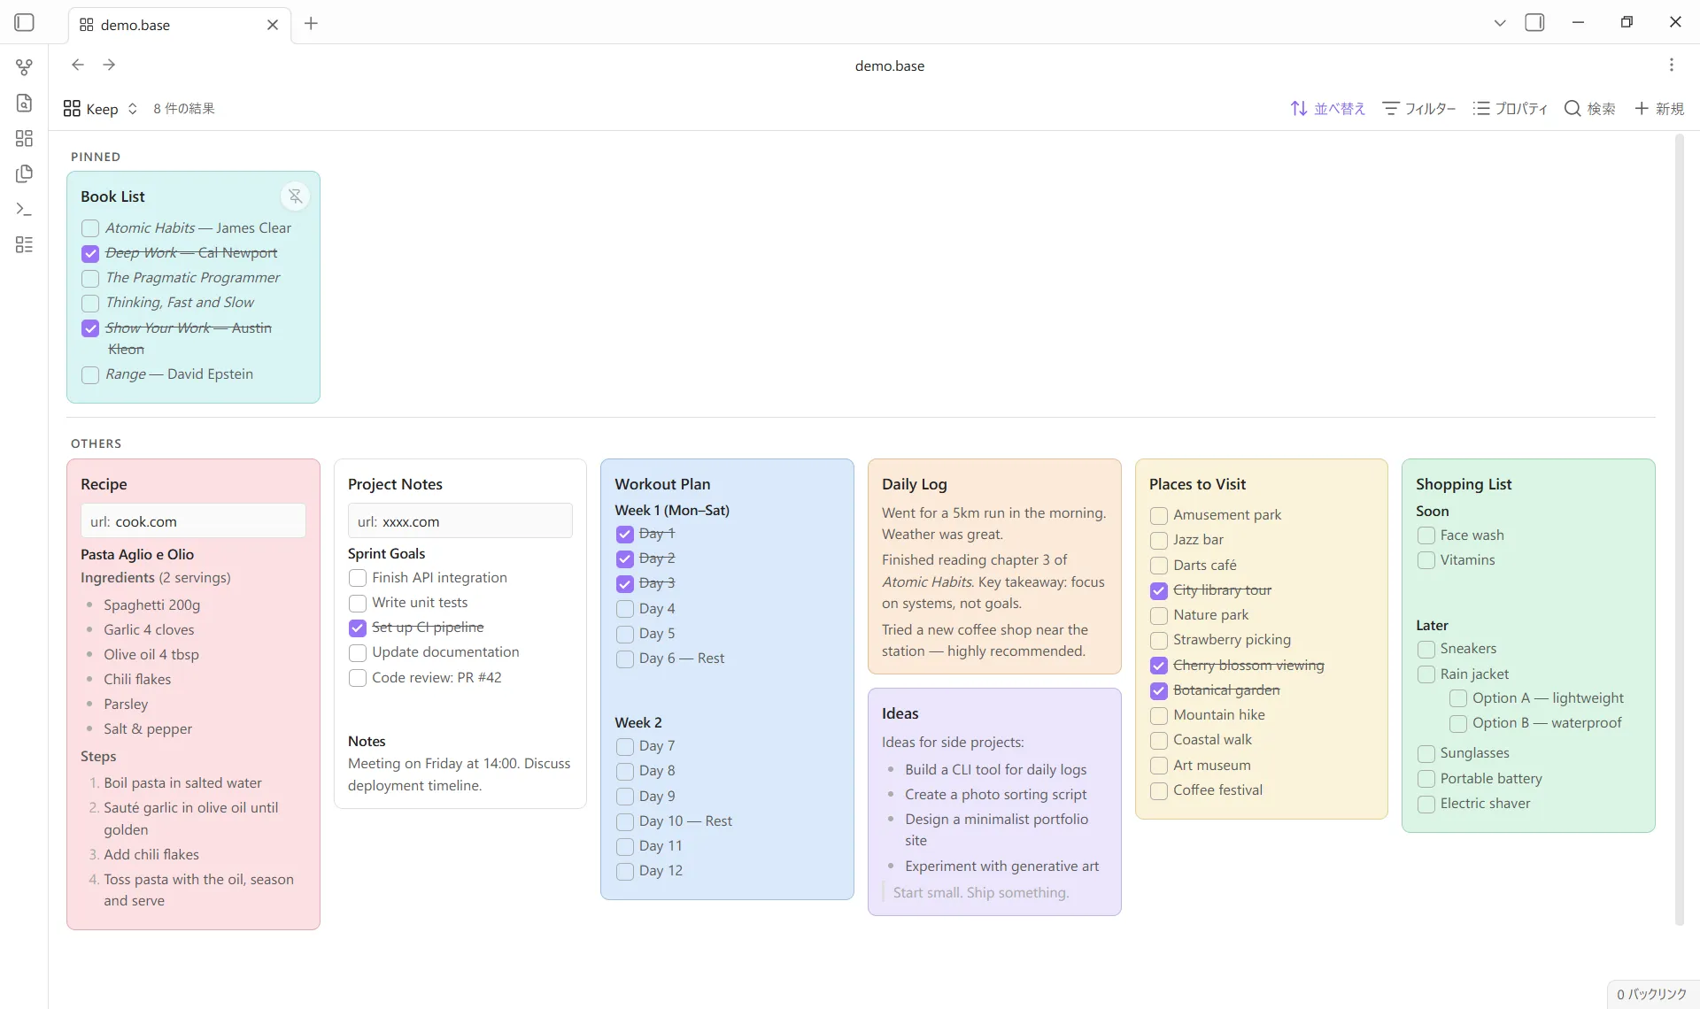Close the demo.base tab
The width and height of the screenshot is (1700, 1009).
(x=272, y=25)
